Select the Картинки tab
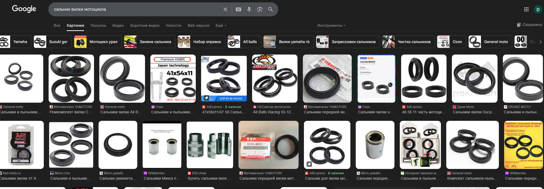 tap(75, 25)
